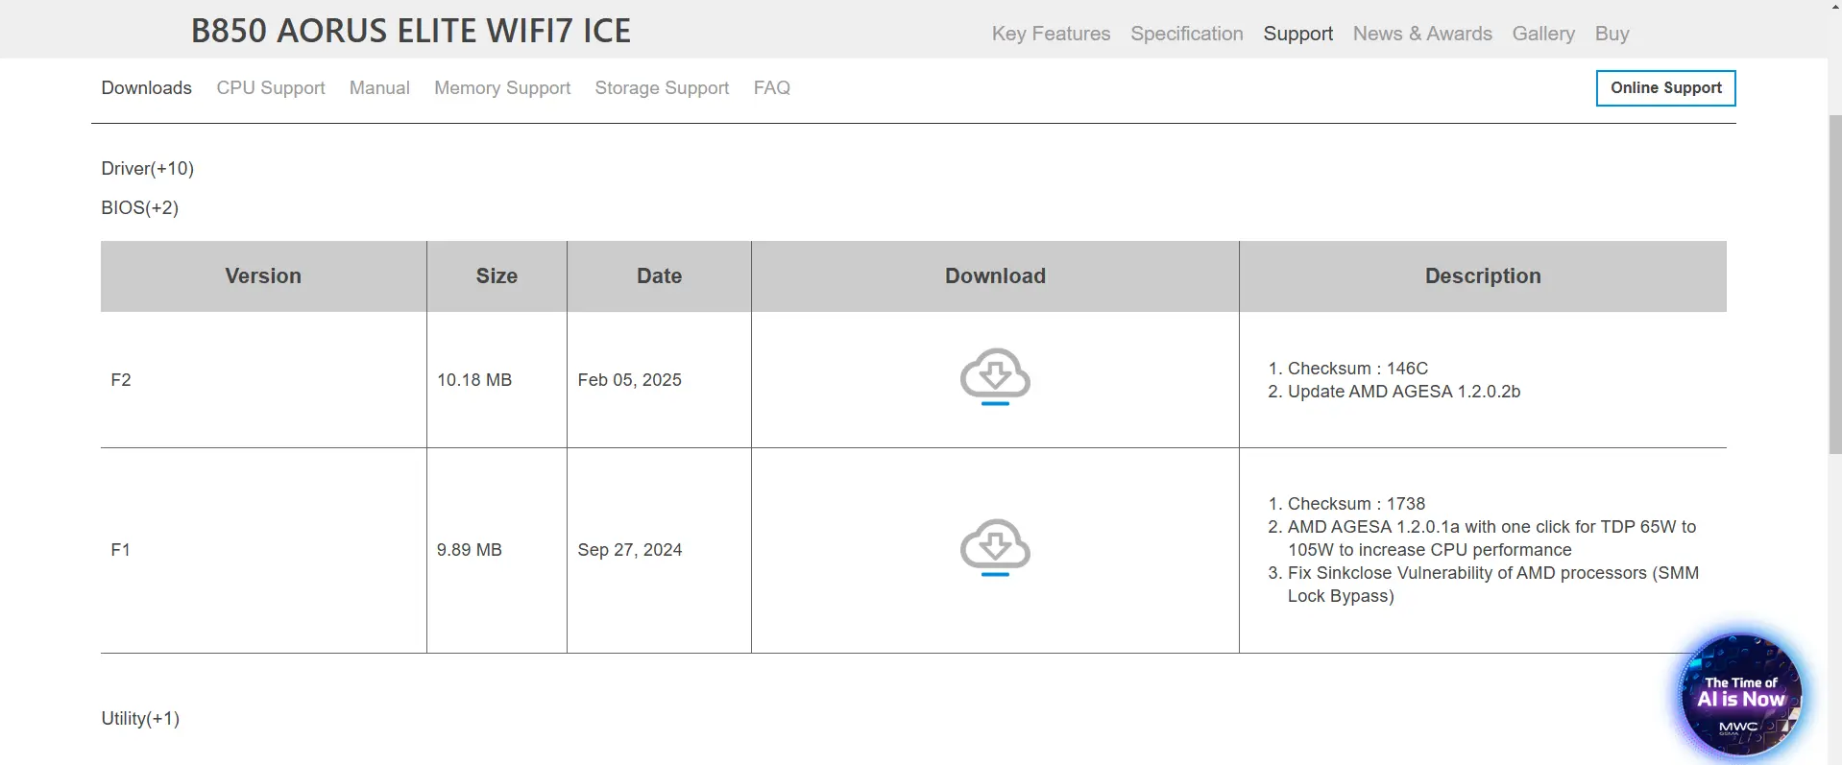Select the Support menu item
1842x765 pixels.
click(x=1297, y=34)
